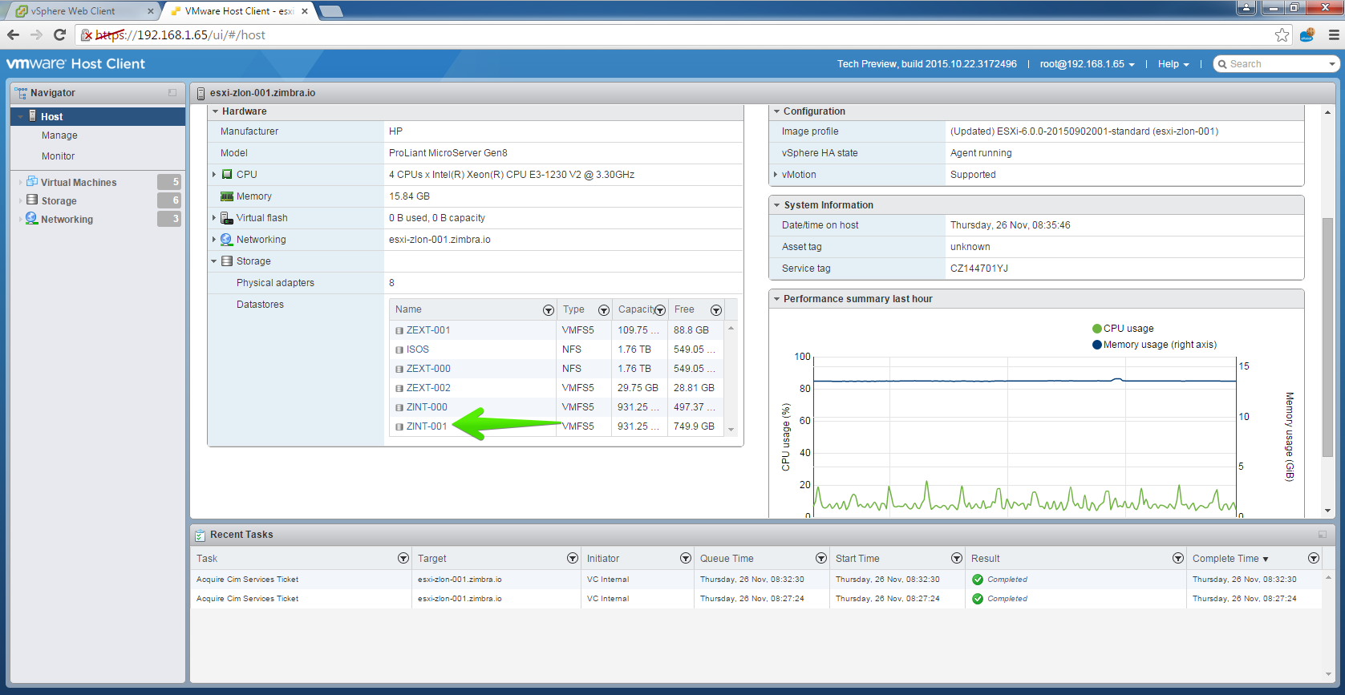Screen dimensions: 1345x695
Task: Open the Free column filter menu
Action: [716, 310]
